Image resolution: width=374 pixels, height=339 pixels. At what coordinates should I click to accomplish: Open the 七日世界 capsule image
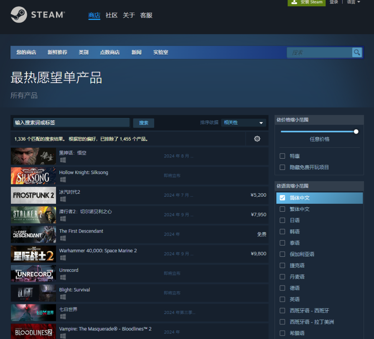[33, 312]
